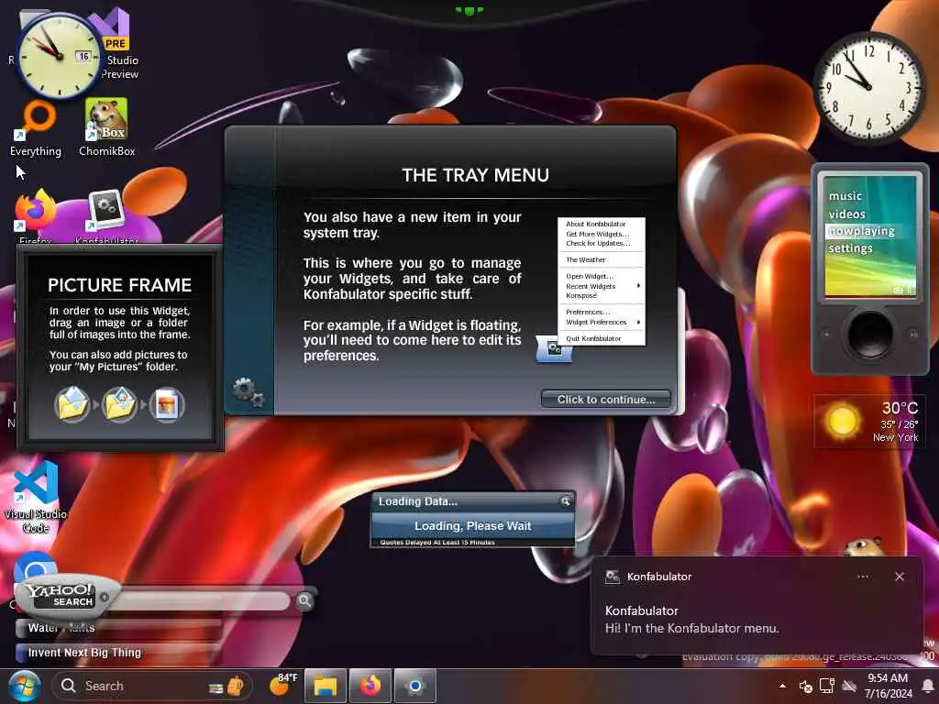Click 'Loading, Please Wait' stock ticker row
This screenshot has height=704, width=939.
coord(472,525)
